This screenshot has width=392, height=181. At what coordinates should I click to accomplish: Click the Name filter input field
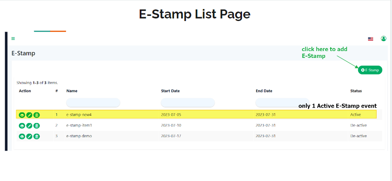coord(93,103)
